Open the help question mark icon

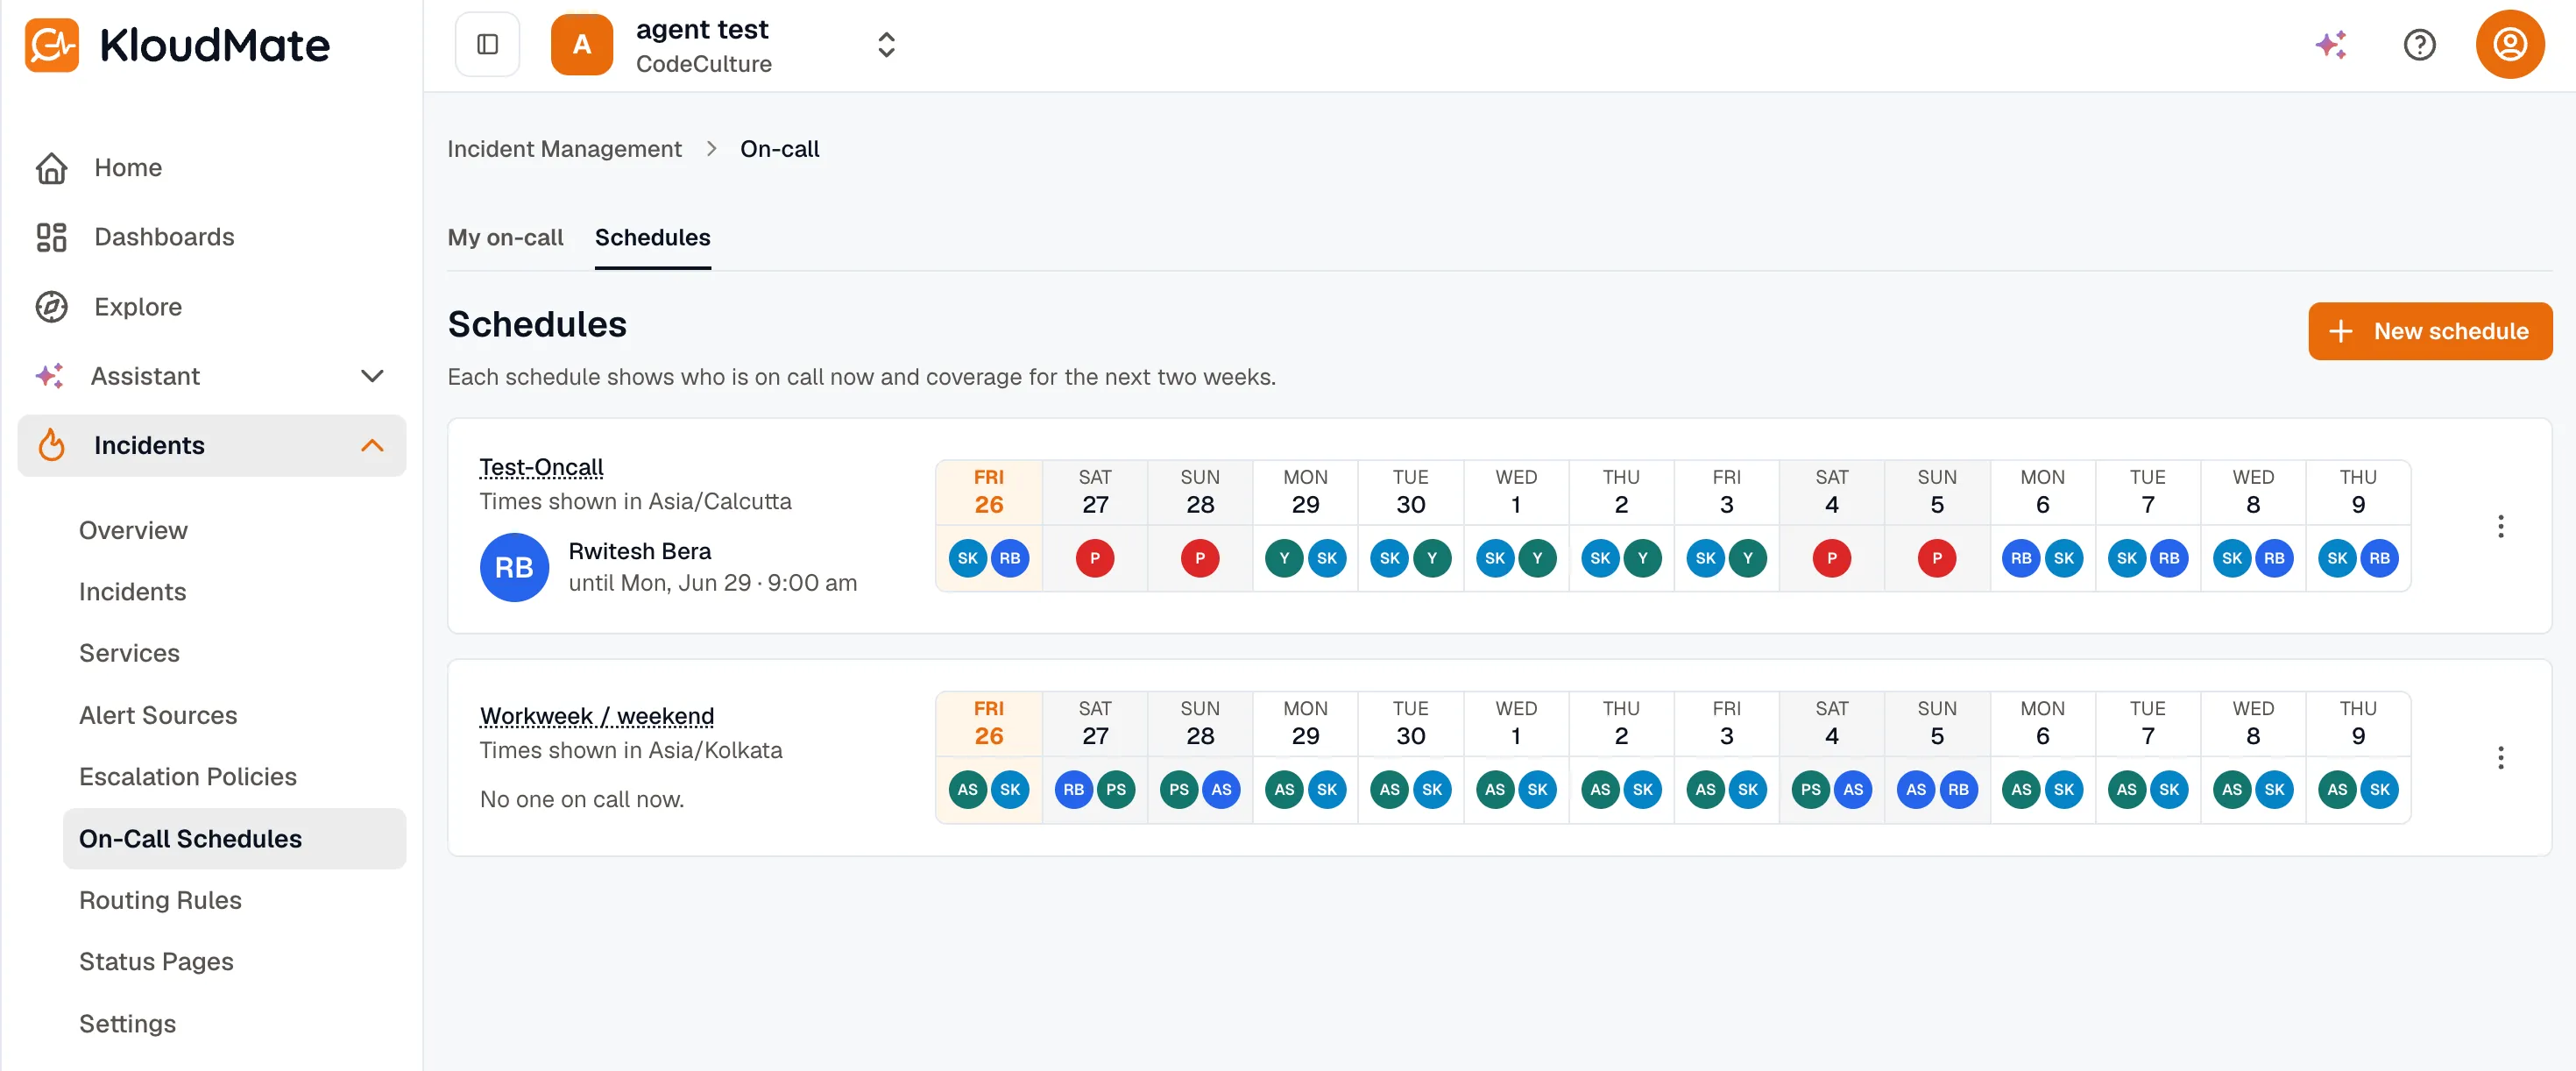(2419, 44)
